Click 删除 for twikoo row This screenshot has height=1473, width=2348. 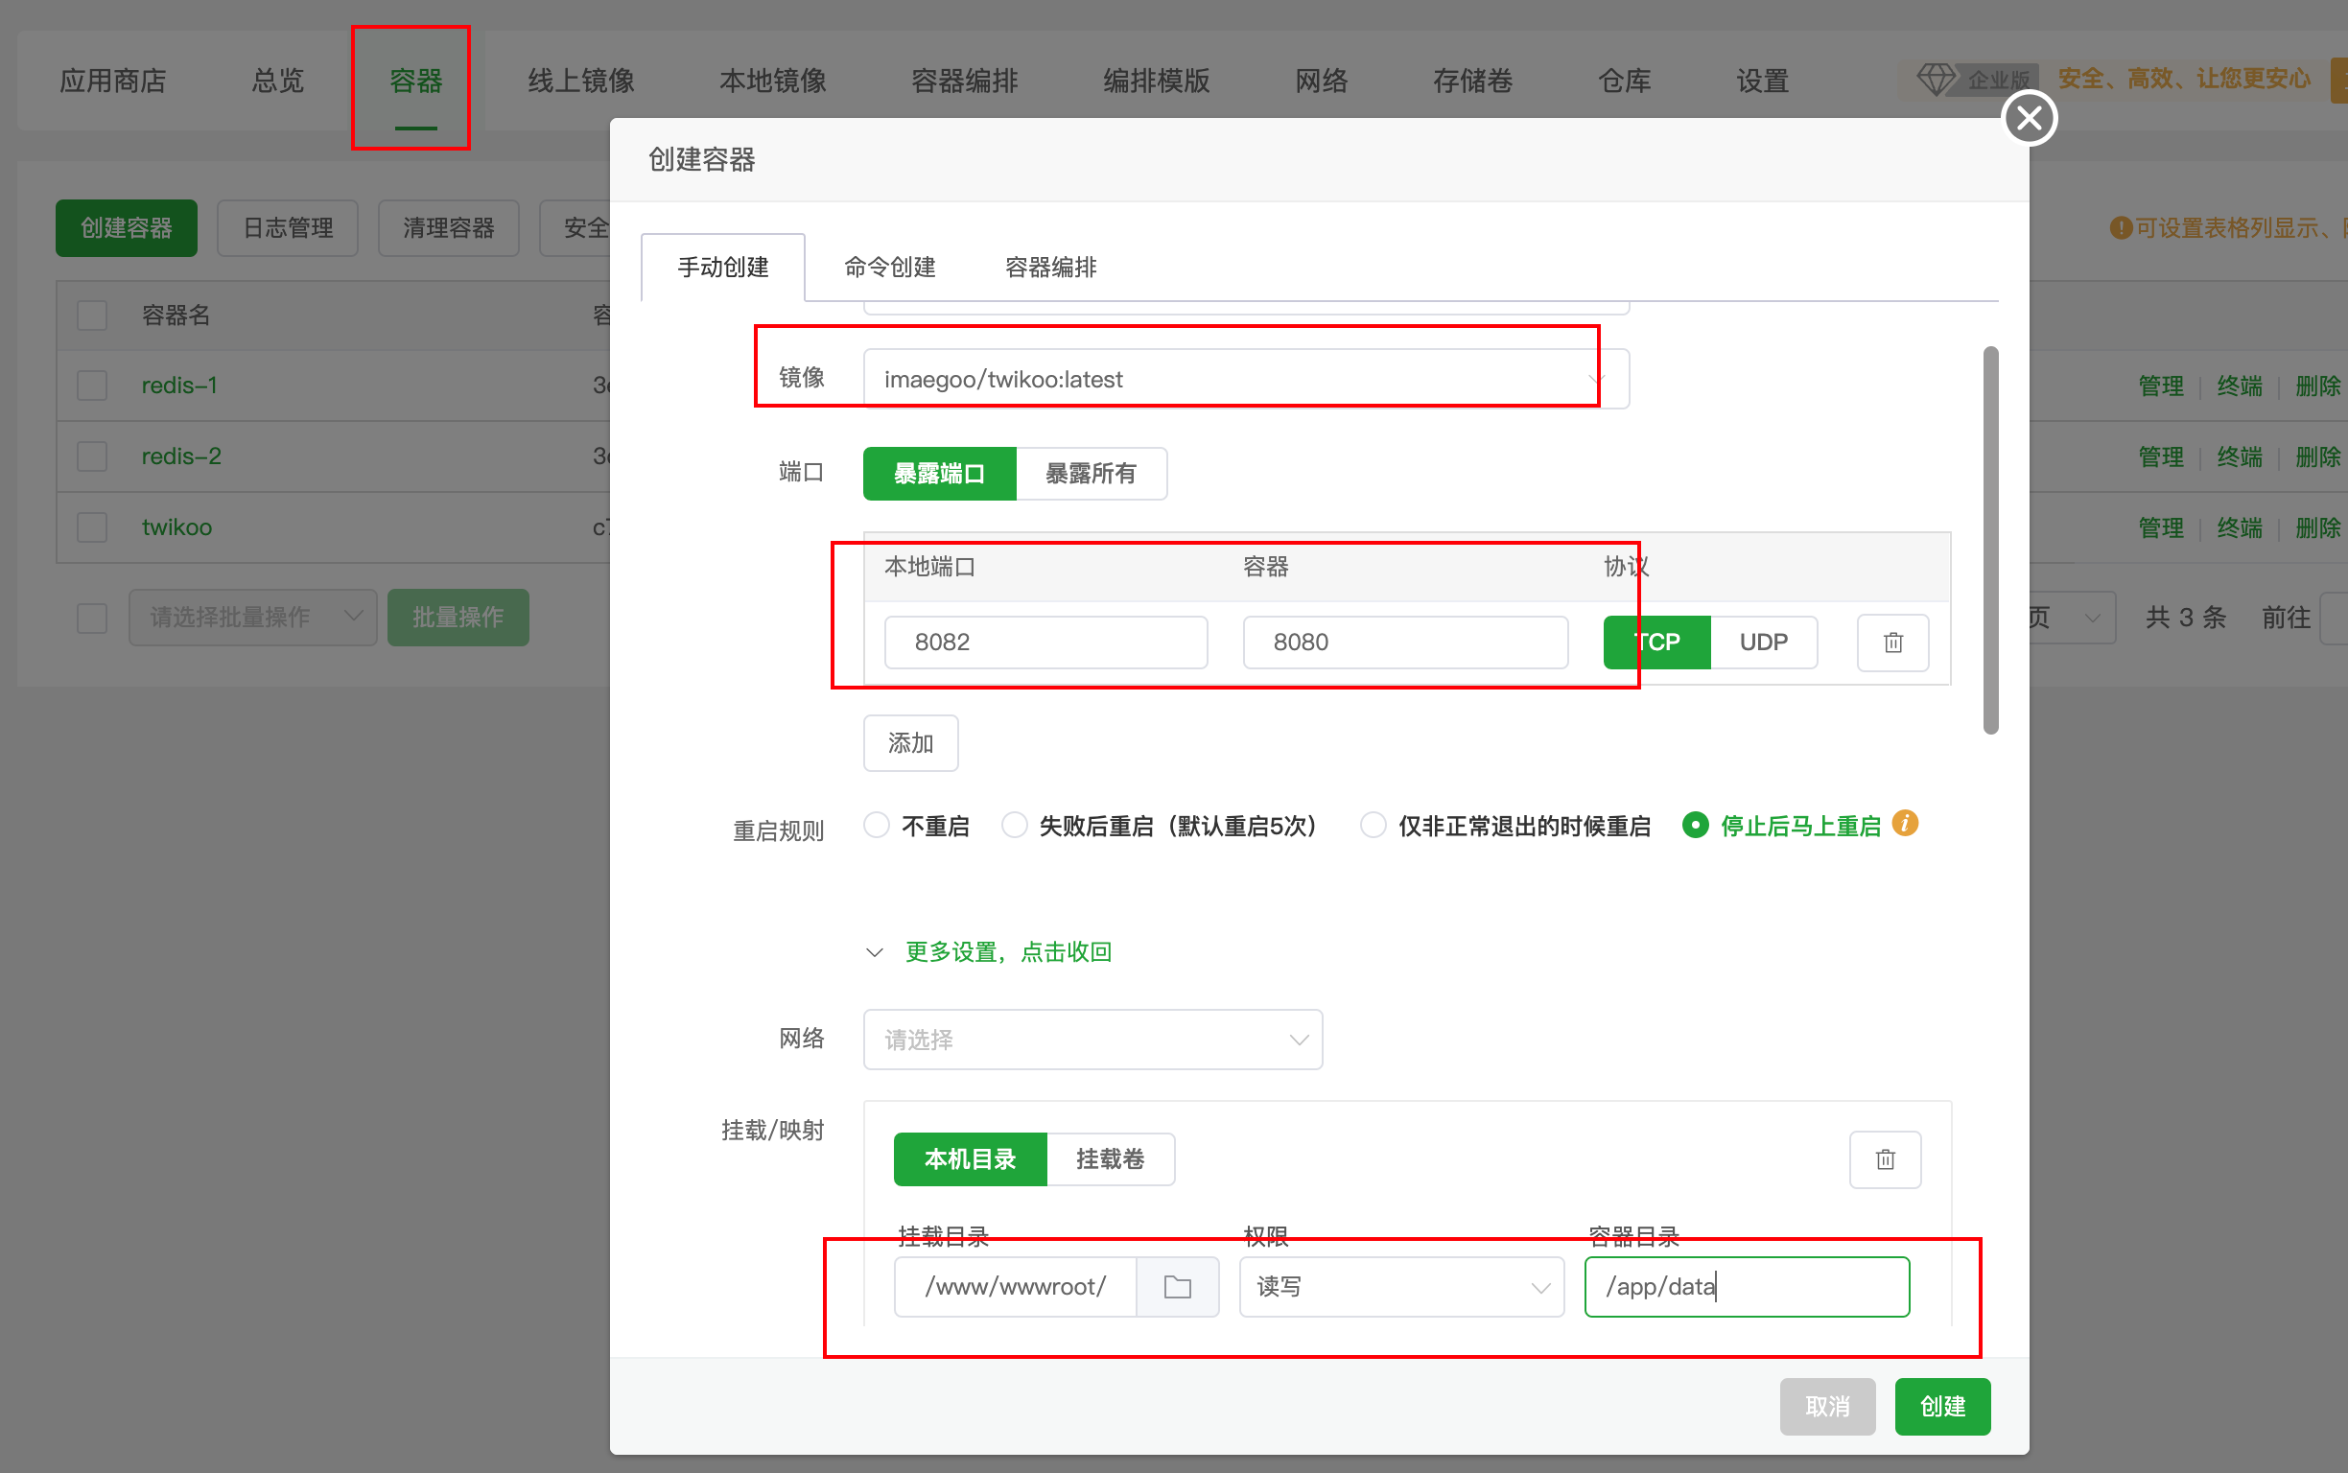pos(2318,528)
